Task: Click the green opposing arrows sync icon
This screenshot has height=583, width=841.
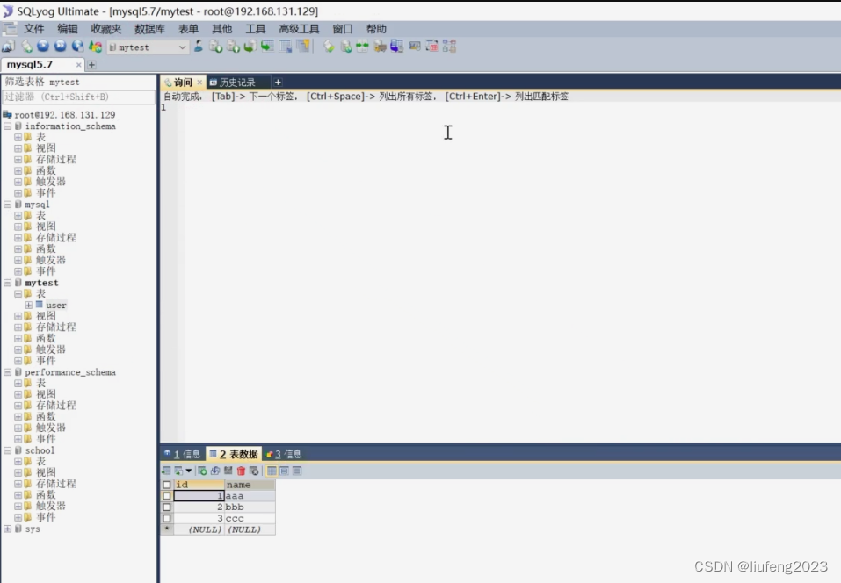Action: [363, 47]
